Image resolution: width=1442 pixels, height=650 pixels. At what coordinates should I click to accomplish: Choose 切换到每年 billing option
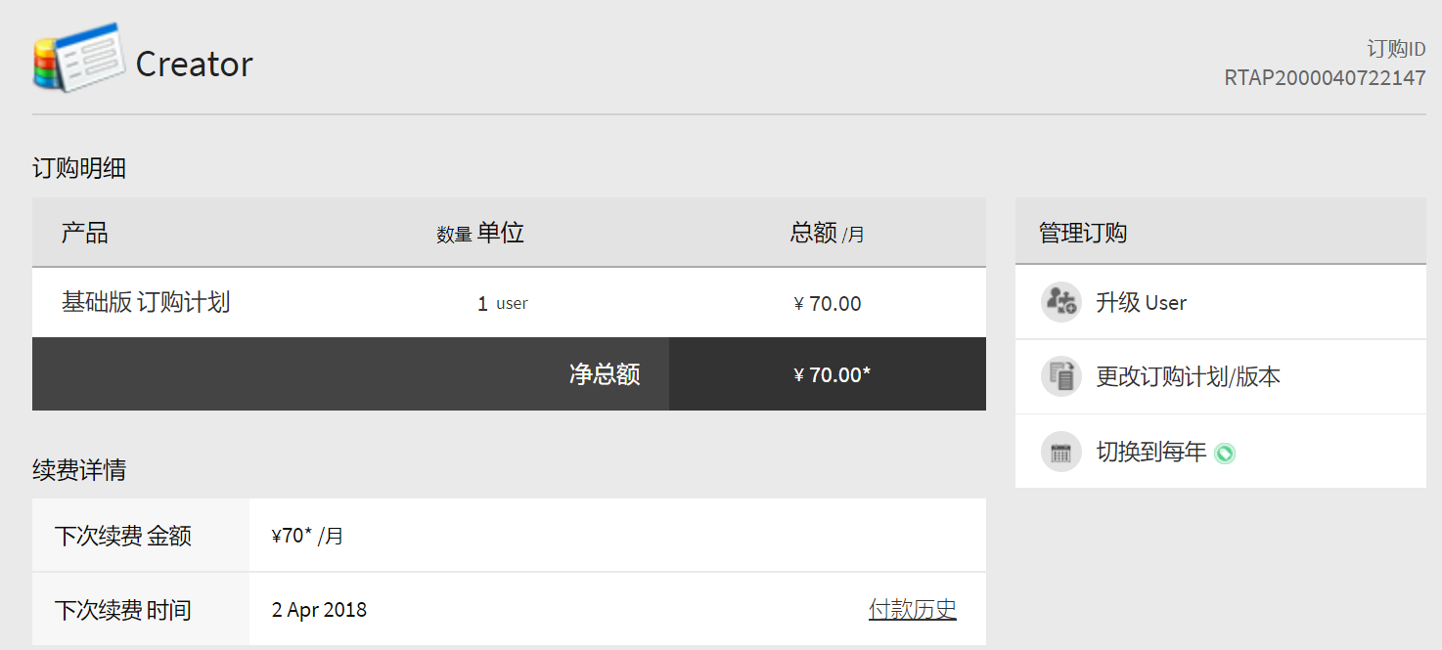click(1150, 452)
